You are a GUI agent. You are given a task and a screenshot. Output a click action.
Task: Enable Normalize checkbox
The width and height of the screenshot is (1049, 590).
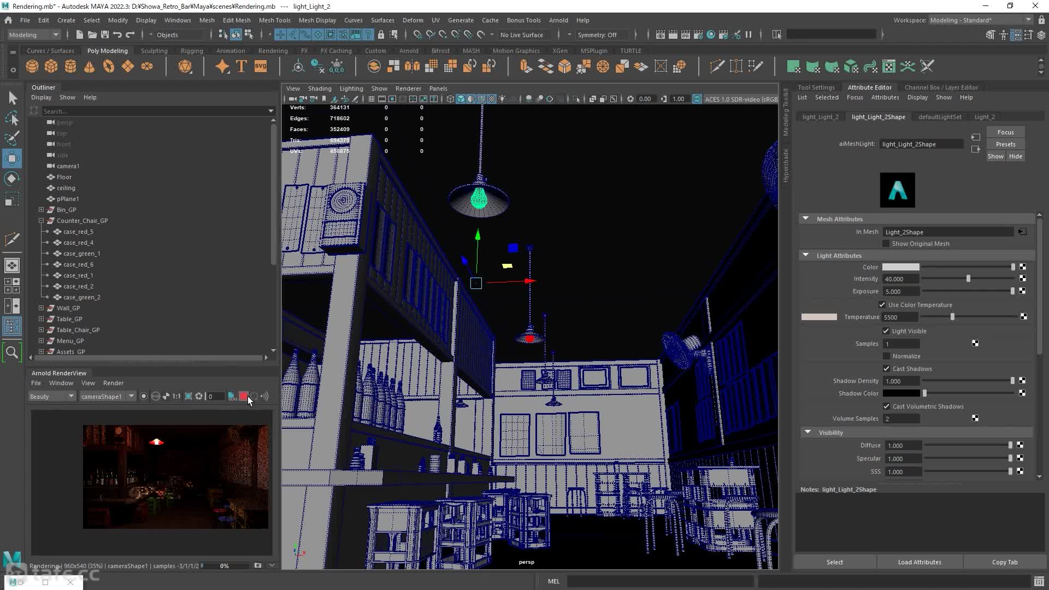(x=886, y=356)
